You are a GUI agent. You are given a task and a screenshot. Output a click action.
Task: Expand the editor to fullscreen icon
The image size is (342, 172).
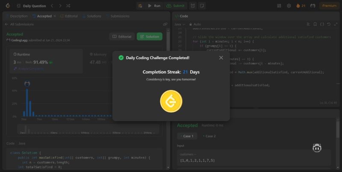point(336,24)
